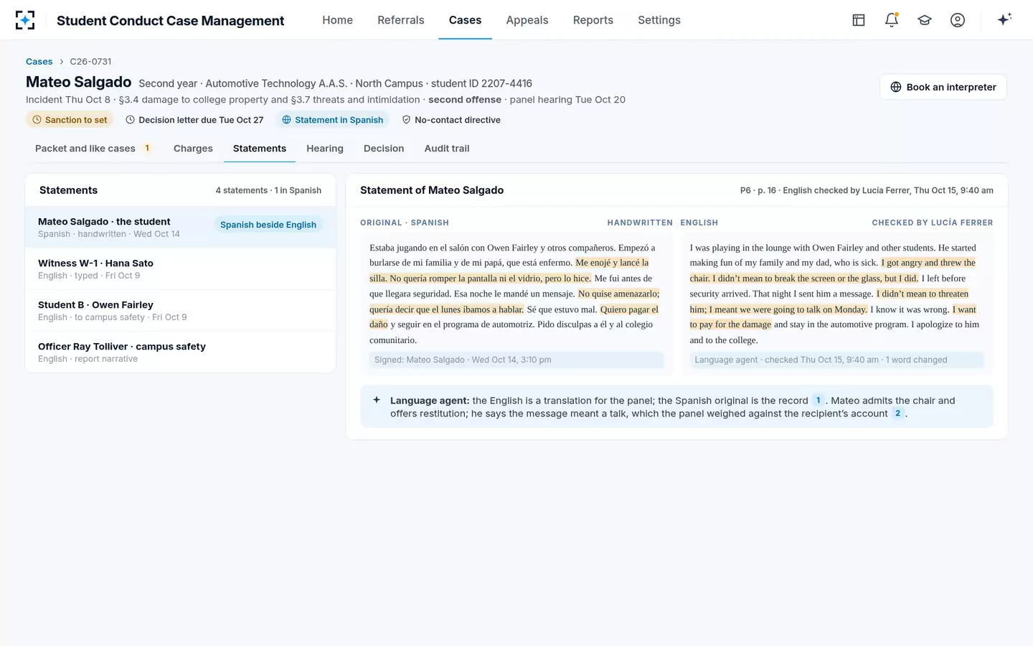
Task: Open the Reports section
Action: click(593, 20)
